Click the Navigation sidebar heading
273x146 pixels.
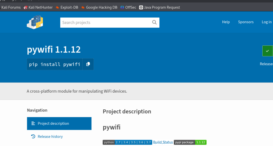37,110
